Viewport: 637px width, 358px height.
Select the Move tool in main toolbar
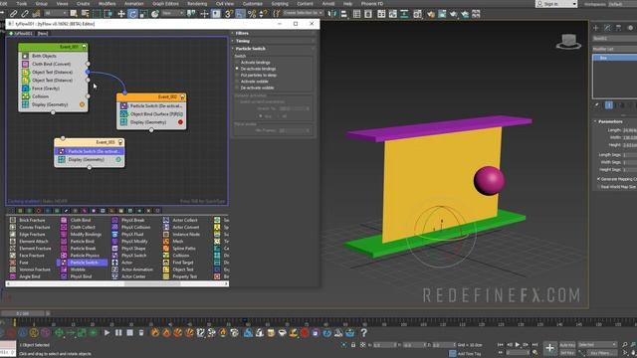point(121,14)
